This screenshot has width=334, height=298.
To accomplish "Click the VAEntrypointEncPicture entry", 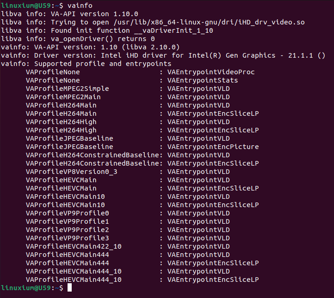I will tap(213, 147).
